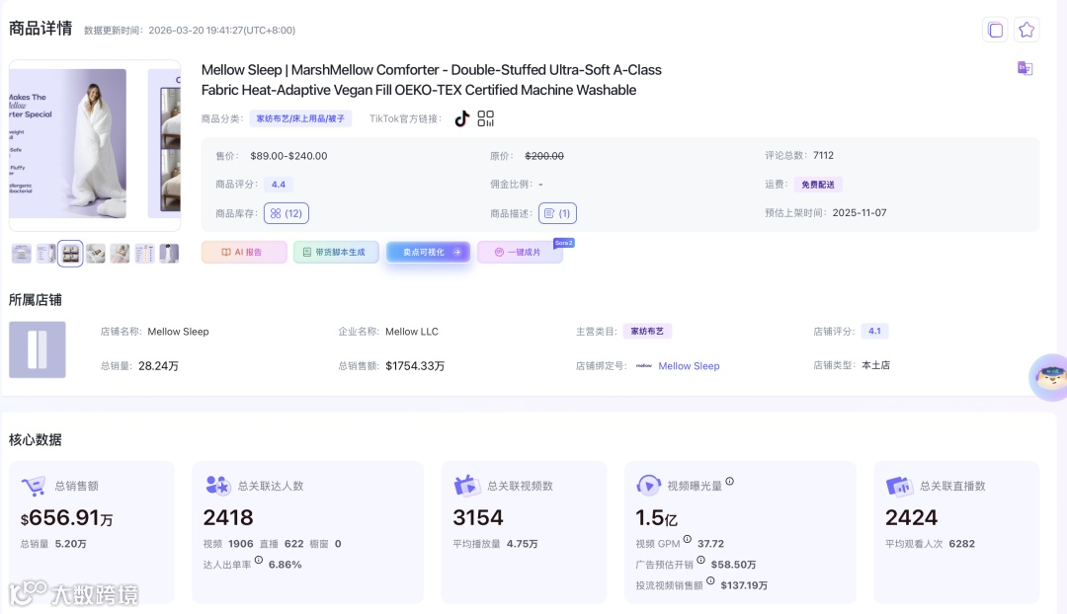Screen dimensions: 1067x614
Task: Favorite this product with the star icon
Action: pos(1026,30)
